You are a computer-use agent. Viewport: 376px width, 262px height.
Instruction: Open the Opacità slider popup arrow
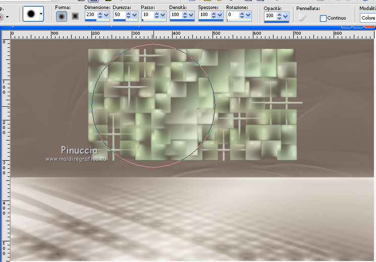285,16
